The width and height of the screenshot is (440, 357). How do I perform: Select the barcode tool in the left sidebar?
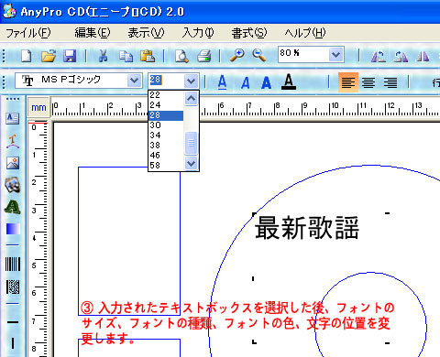[x=13, y=264]
